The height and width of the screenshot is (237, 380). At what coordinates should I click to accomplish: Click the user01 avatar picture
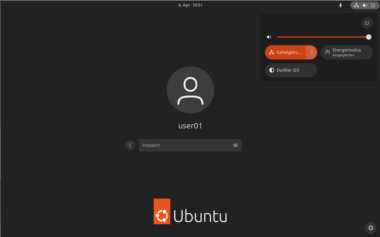tap(190, 90)
